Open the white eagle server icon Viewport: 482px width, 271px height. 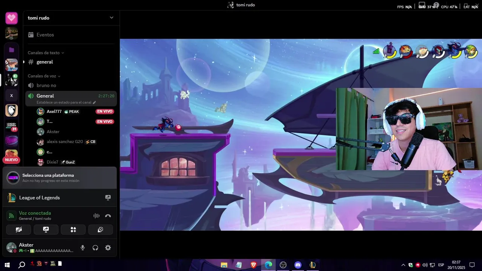[11, 110]
